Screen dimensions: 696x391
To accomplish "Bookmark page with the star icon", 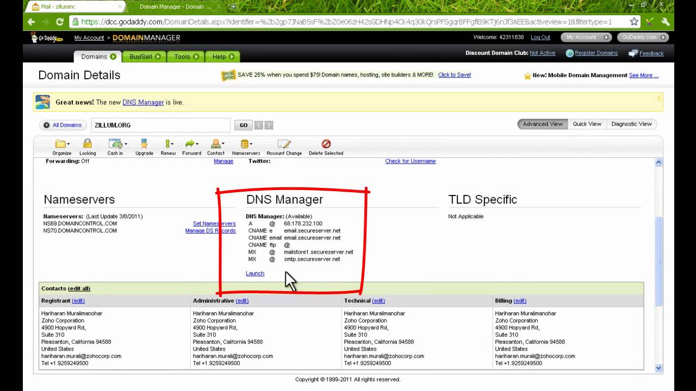I will tap(634, 22).
